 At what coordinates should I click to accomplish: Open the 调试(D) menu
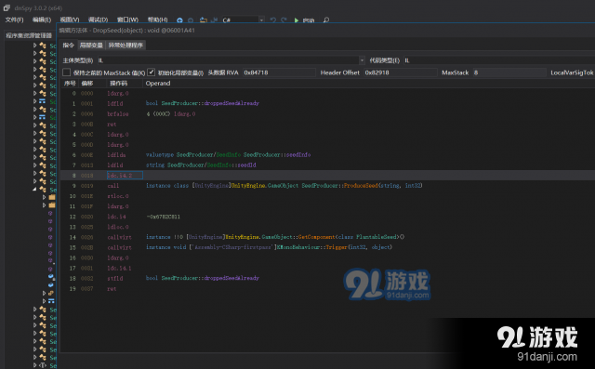98,20
